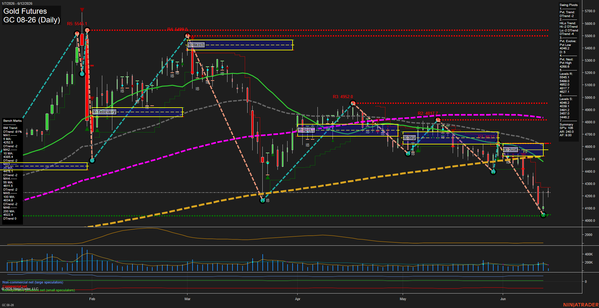The image size is (599, 308).
Task: Select the R4: 5499.0 resistance label
Action: point(177,29)
